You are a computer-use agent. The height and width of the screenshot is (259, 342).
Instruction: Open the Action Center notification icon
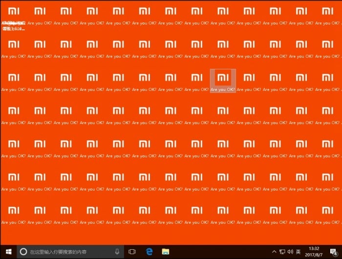(x=333, y=252)
